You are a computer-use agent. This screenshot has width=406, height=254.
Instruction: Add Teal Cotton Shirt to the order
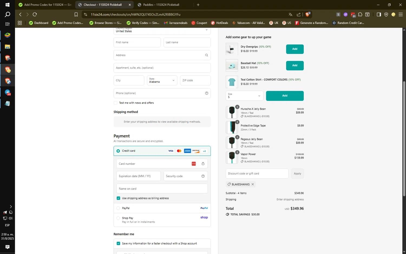[x=285, y=96]
